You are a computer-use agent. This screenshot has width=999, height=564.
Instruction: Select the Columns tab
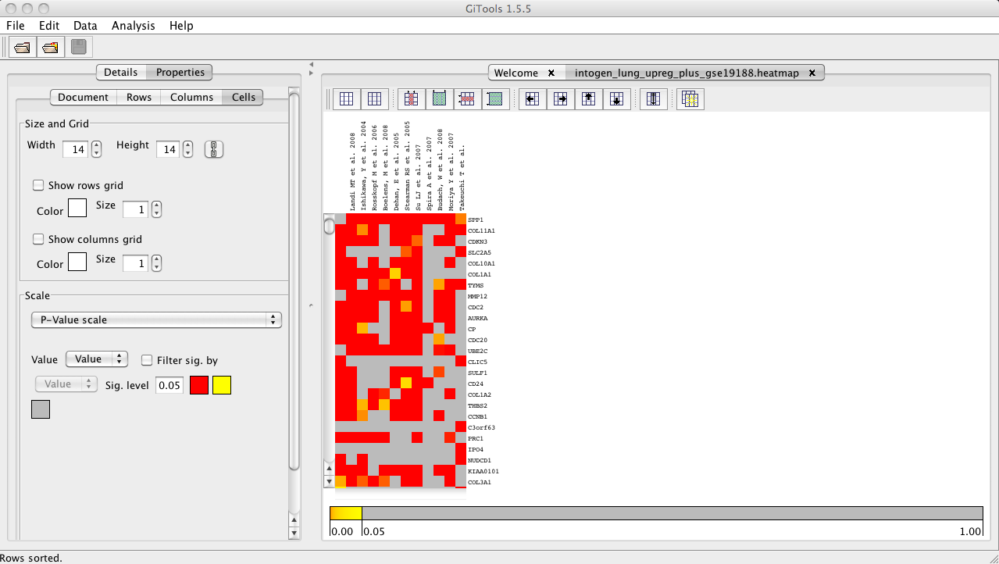pyautogui.click(x=191, y=98)
